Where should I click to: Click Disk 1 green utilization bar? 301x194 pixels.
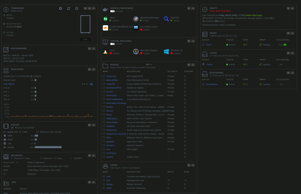[285, 45]
